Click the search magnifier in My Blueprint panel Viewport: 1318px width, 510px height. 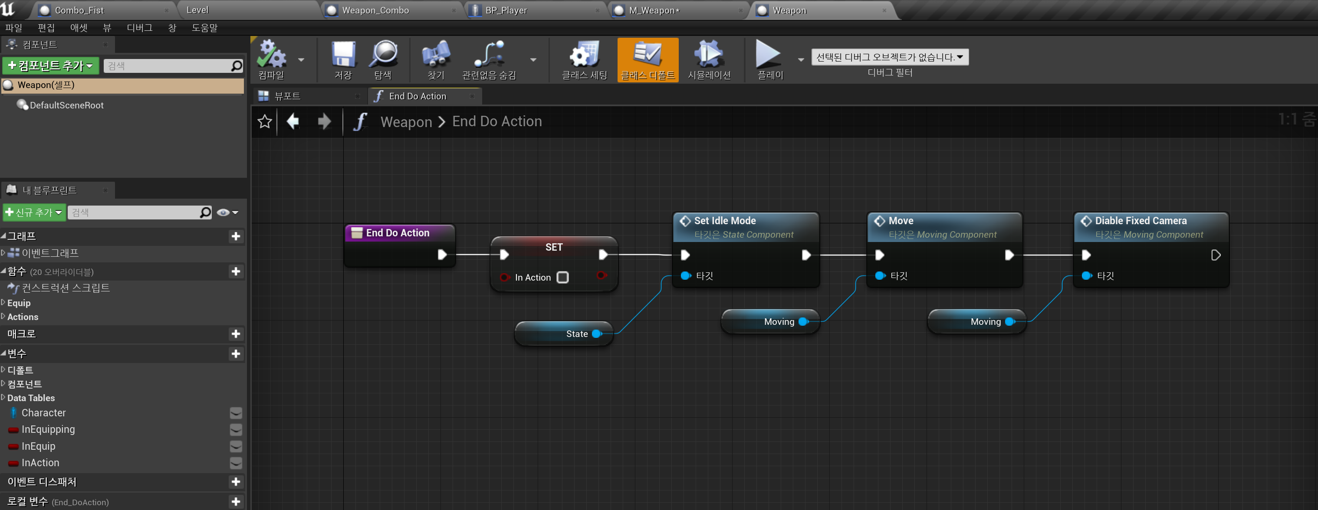(205, 212)
